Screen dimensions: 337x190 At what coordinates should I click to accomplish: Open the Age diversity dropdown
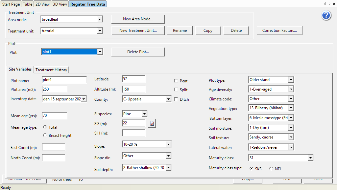pyautogui.click(x=291, y=89)
